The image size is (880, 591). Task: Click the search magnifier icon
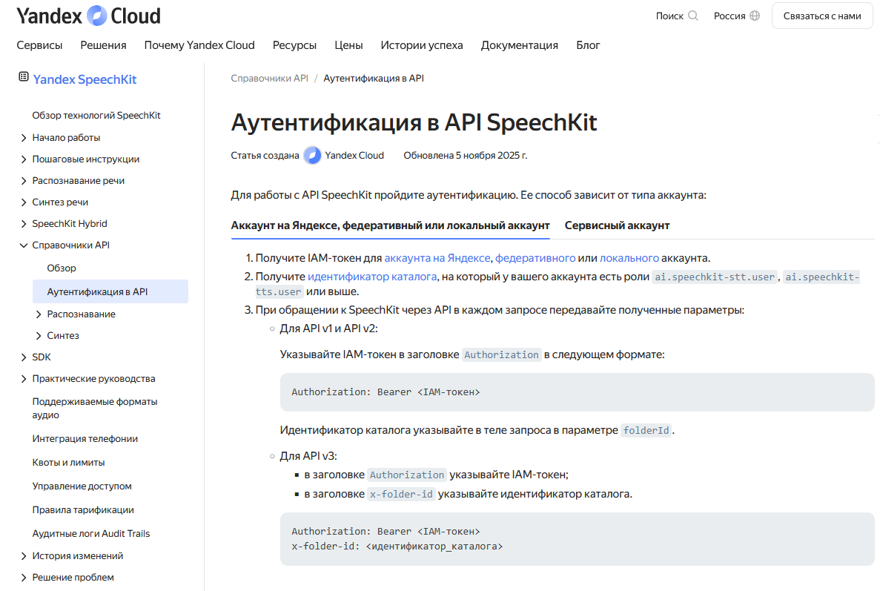point(693,16)
